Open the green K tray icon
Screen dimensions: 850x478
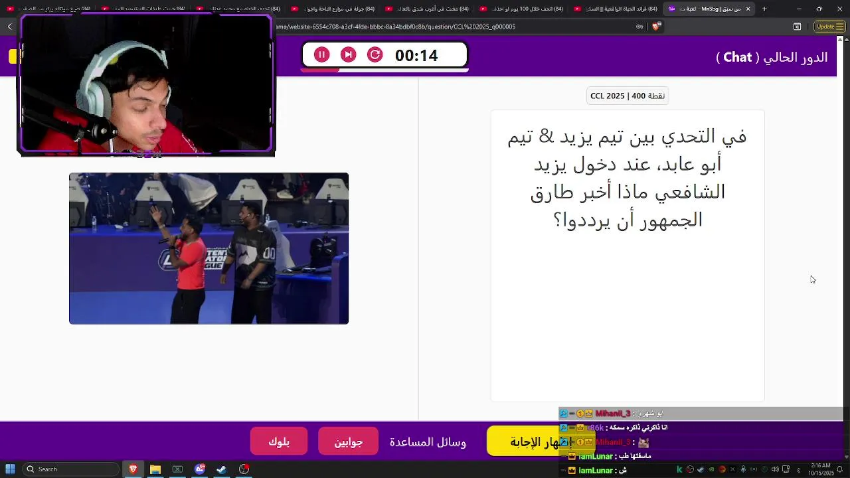tap(679, 469)
